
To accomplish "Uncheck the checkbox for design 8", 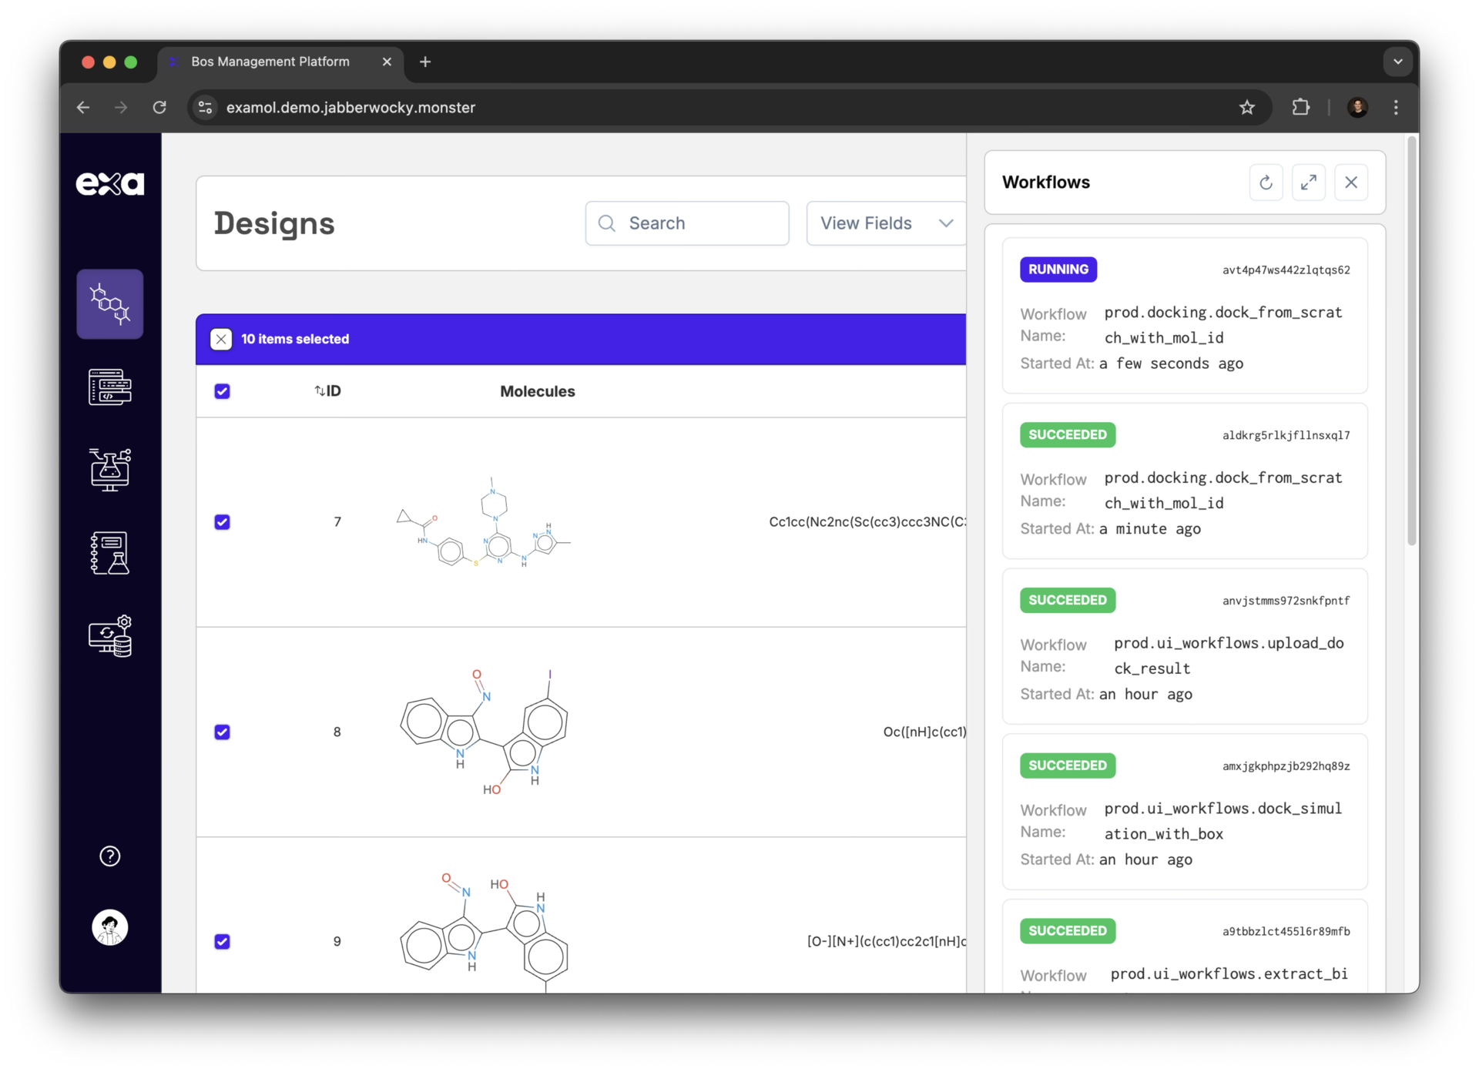I will [222, 732].
